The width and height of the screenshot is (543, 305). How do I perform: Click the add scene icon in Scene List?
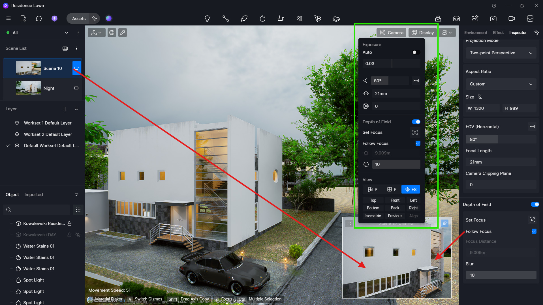click(65, 48)
